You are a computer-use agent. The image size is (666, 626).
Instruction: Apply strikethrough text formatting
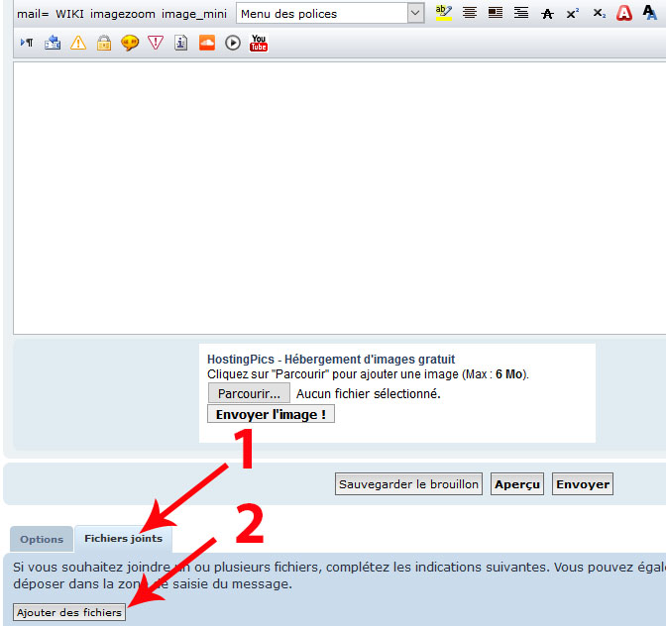(x=547, y=14)
